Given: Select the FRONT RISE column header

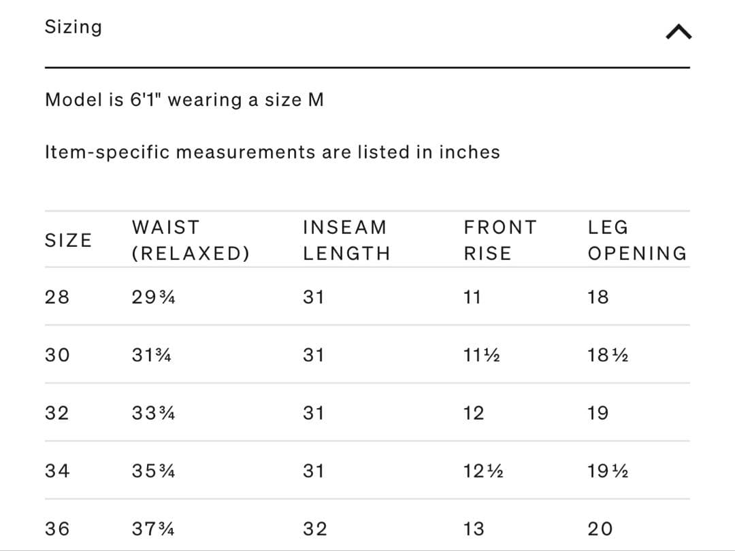Looking at the screenshot, I should 500,240.
